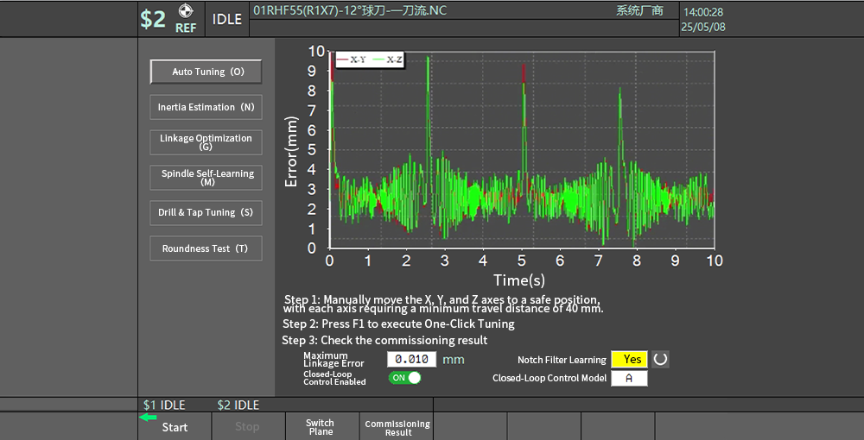Open Auto Tuning (O) menu item
This screenshot has height=440, width=864.
coord(206,72)
